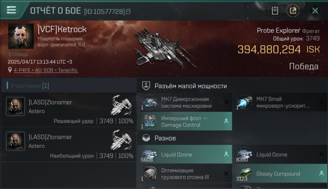Open the clipboard report icon
The height and width of the screenshot is (189, 328).
click(x=275, y=11)
